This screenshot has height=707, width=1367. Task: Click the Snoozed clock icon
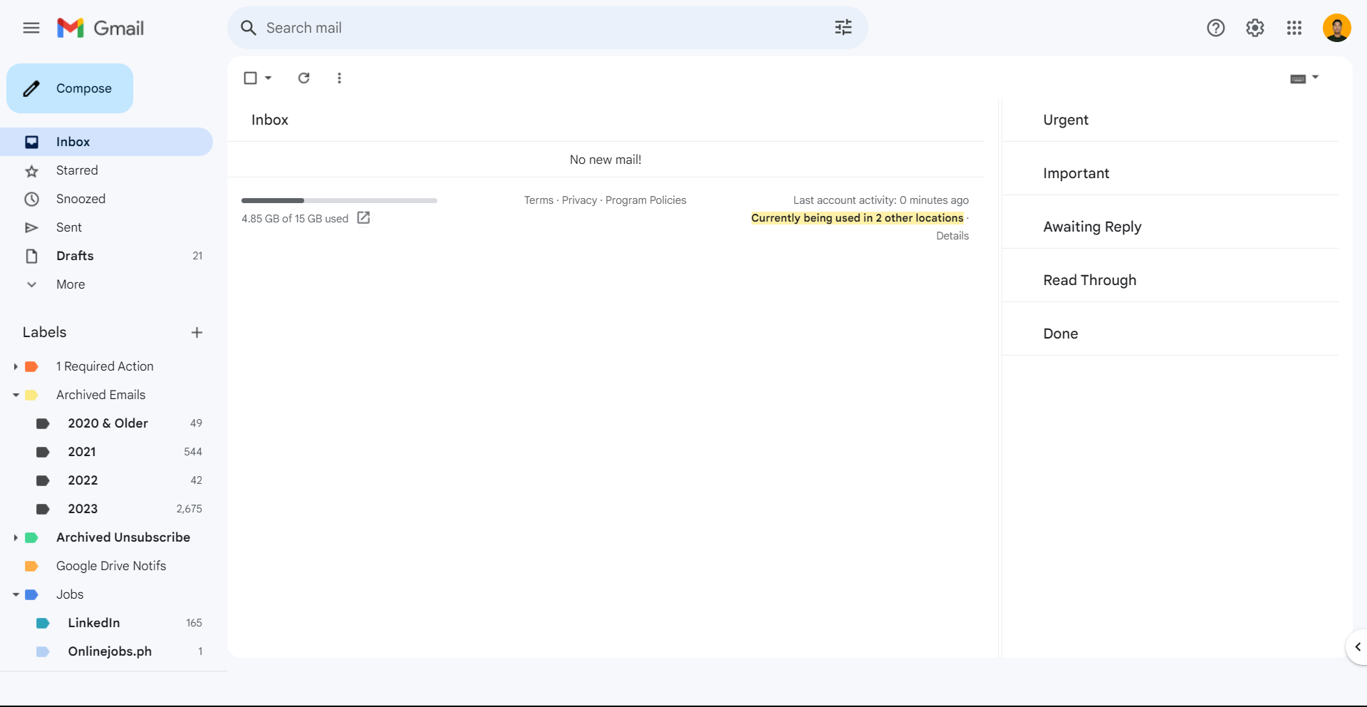[31, 199]
